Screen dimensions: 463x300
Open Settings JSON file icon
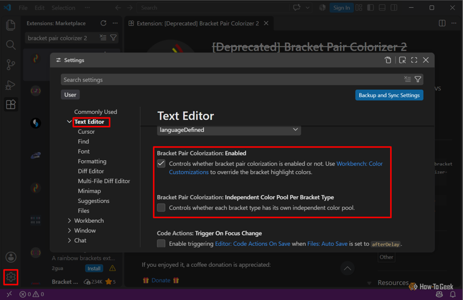(x=388, y=60)
